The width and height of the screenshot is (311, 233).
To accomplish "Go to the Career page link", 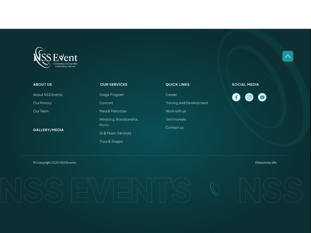I will pos(171,95).
